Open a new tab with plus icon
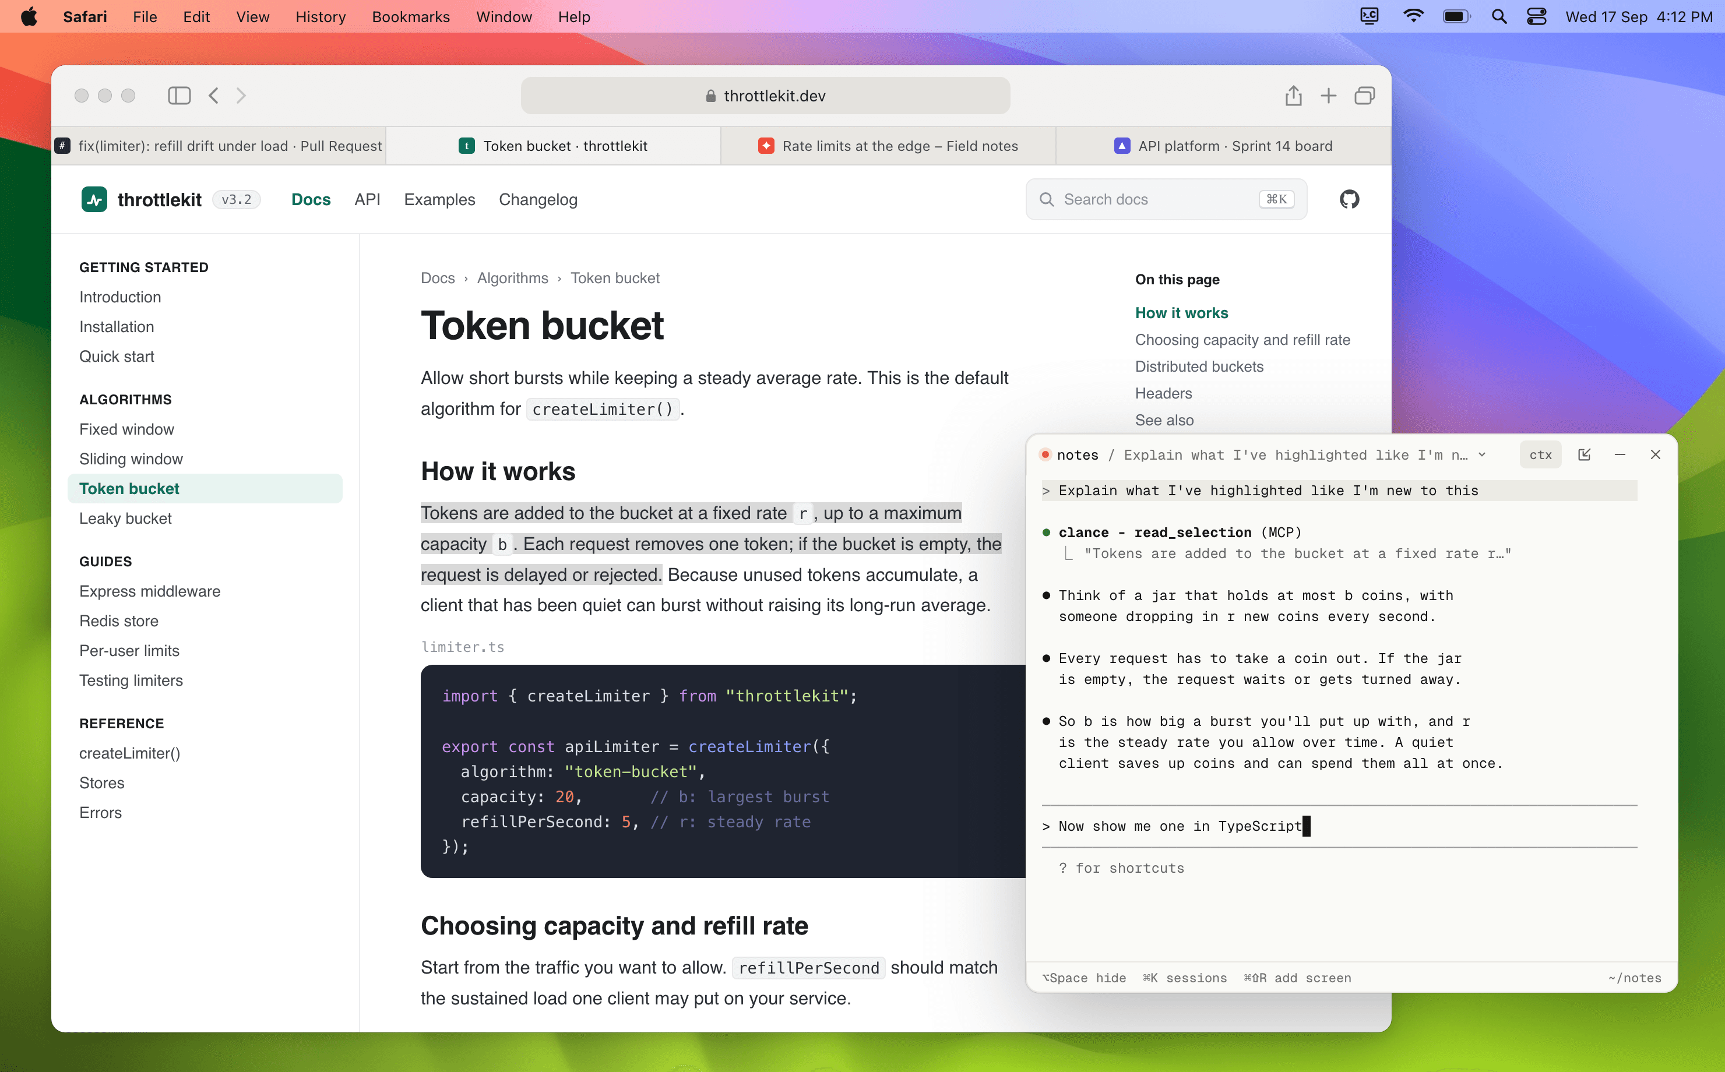The height and width of the screenshot is (1072, 1725). coord(1329,96)
